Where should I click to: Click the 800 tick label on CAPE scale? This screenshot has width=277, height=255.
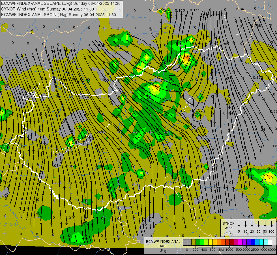click(221, 250)
